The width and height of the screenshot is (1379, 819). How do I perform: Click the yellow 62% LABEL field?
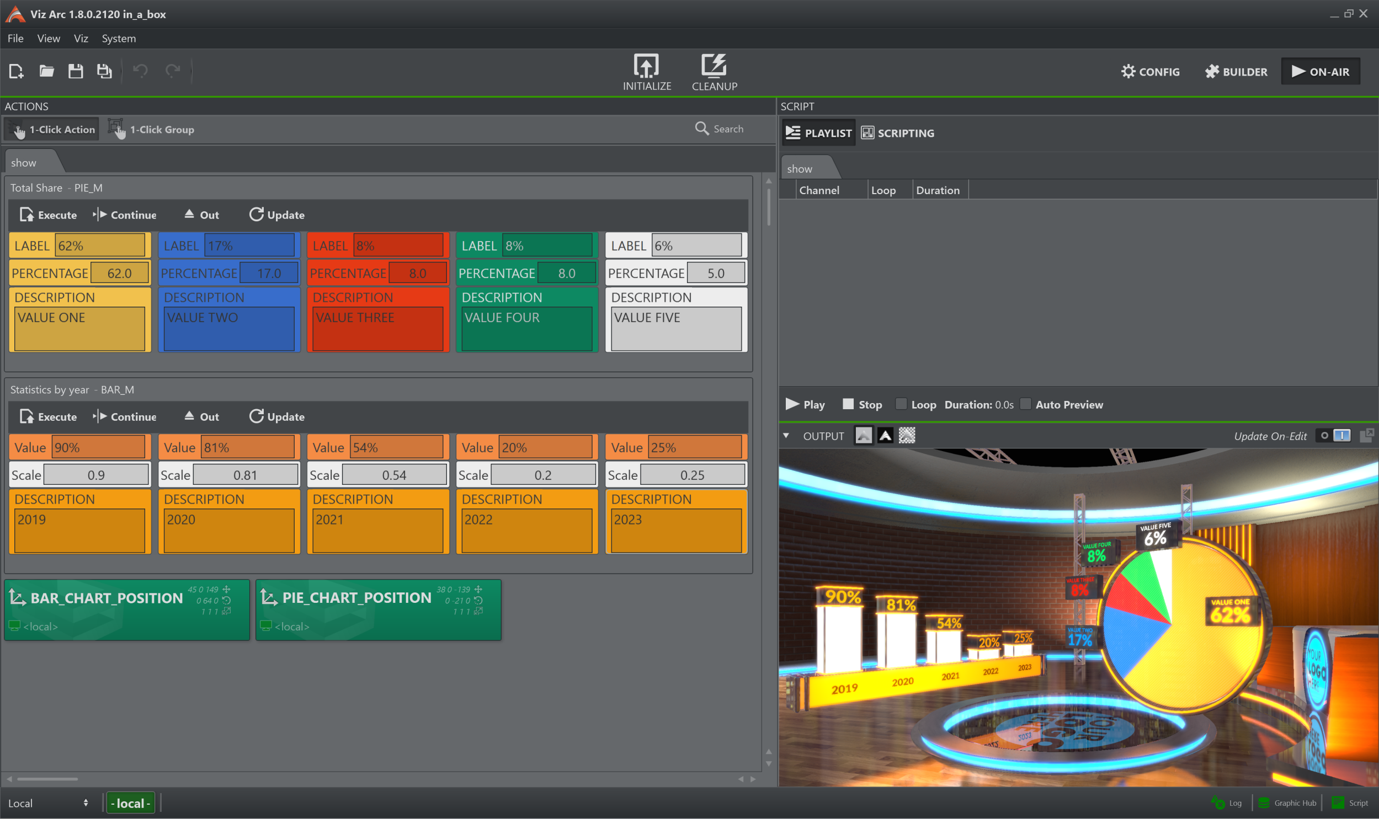100,245
